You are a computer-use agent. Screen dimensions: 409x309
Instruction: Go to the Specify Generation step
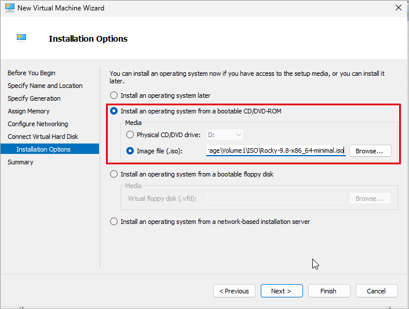(x=34, y=98)
